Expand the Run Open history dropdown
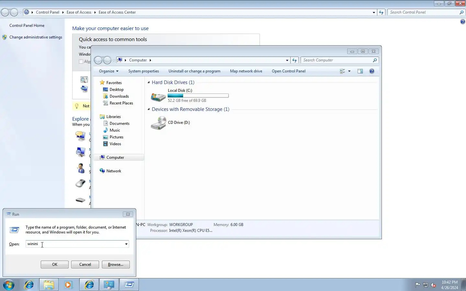 (126, 244)
